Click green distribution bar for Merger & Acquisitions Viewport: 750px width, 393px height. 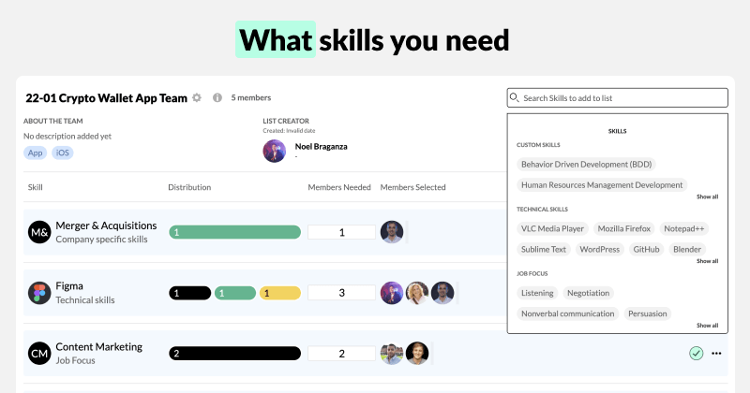coord(235,232)
